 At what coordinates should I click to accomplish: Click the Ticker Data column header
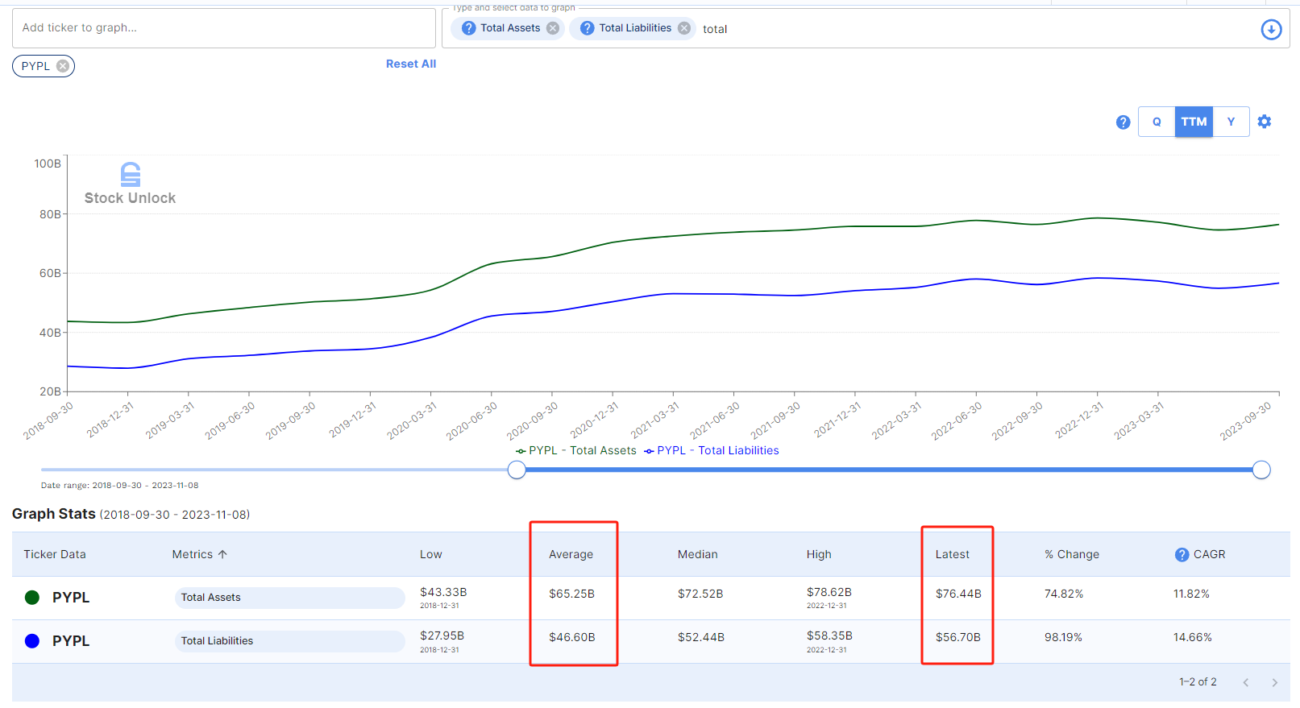coord(55,554)
